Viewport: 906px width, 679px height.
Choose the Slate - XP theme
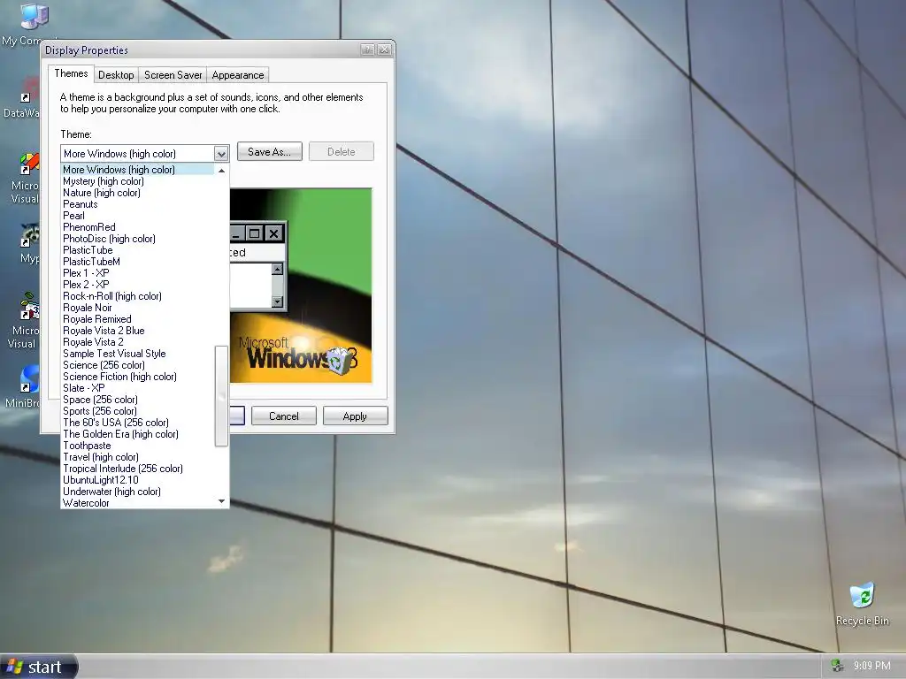tap(137, 388)
